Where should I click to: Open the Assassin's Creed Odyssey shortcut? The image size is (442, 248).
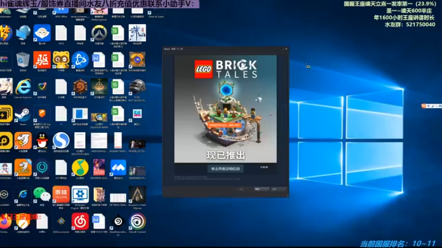tap(137, 195)
